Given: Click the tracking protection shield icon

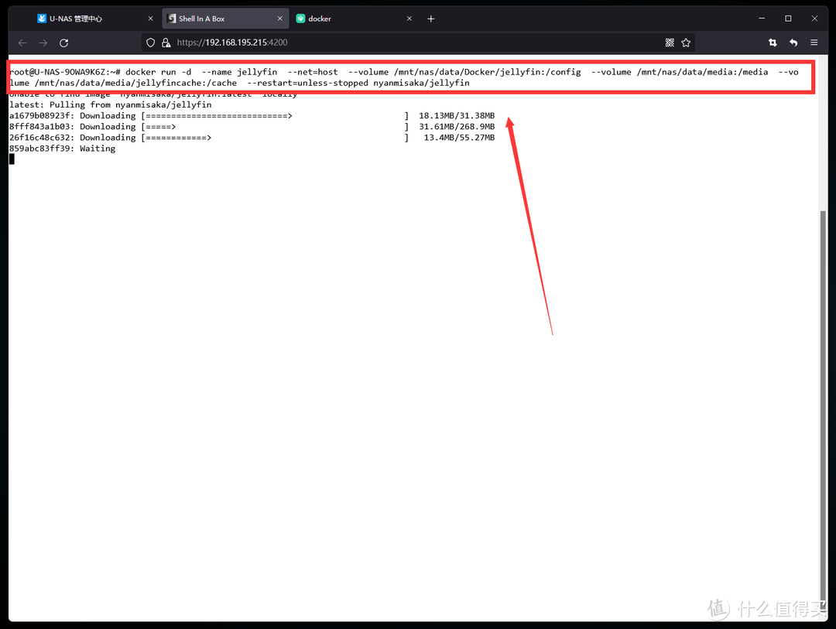Looking at the screenshot, I should pyautogui.click(x=150, y=43).
